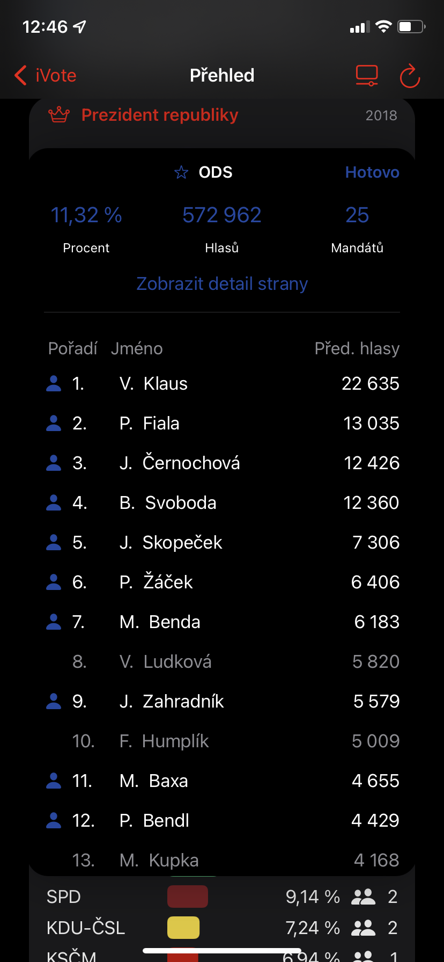This screenshot has width=444, height=962.
Task: Select candidate J. Černochová row
Action: tap(222, 463)
